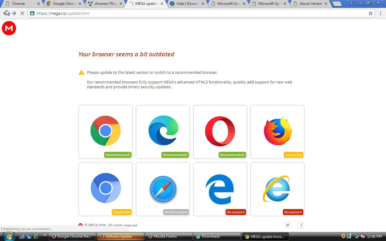The height and width of the screenshot is (241, 386).
Task: View site security info via padlock
Action: 32,13
